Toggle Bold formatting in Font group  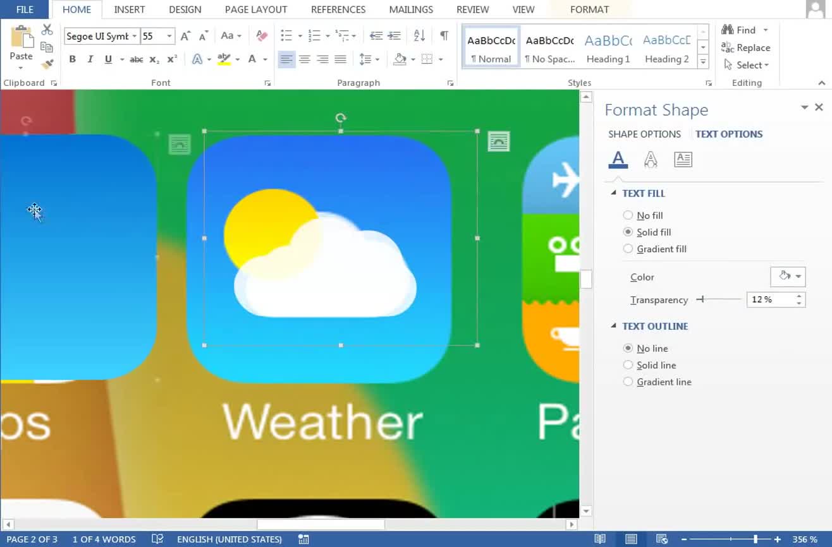coord(73,59)
